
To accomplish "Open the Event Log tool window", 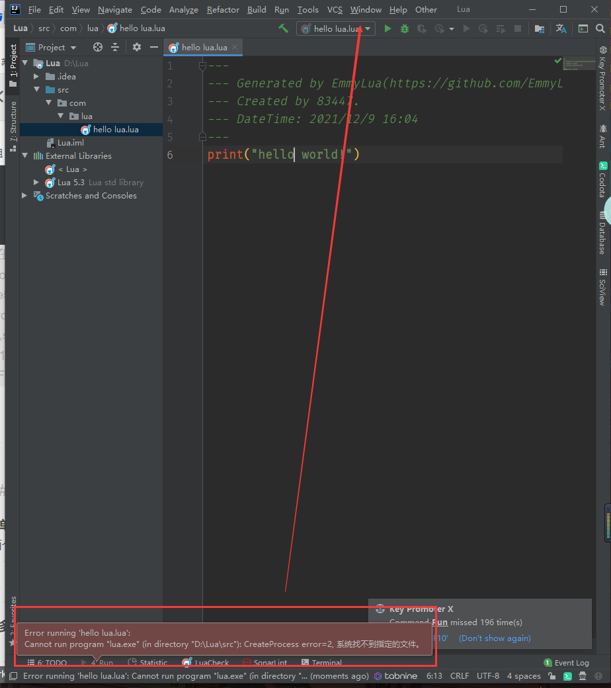I will pos(566,663).
